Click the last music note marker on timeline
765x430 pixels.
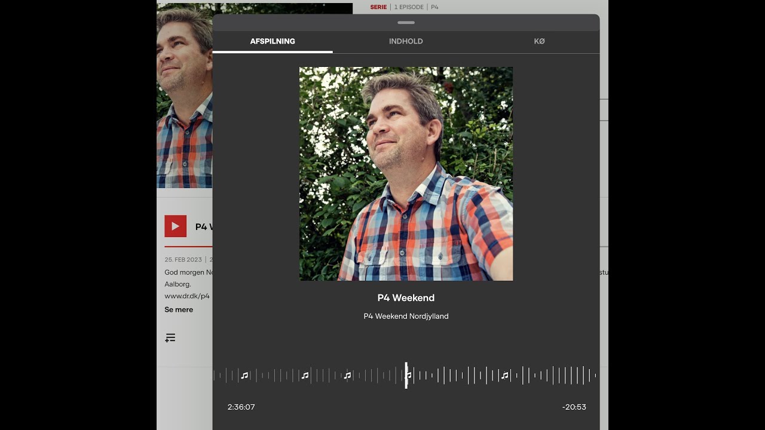pyautogui.click(x=504, y=376)
